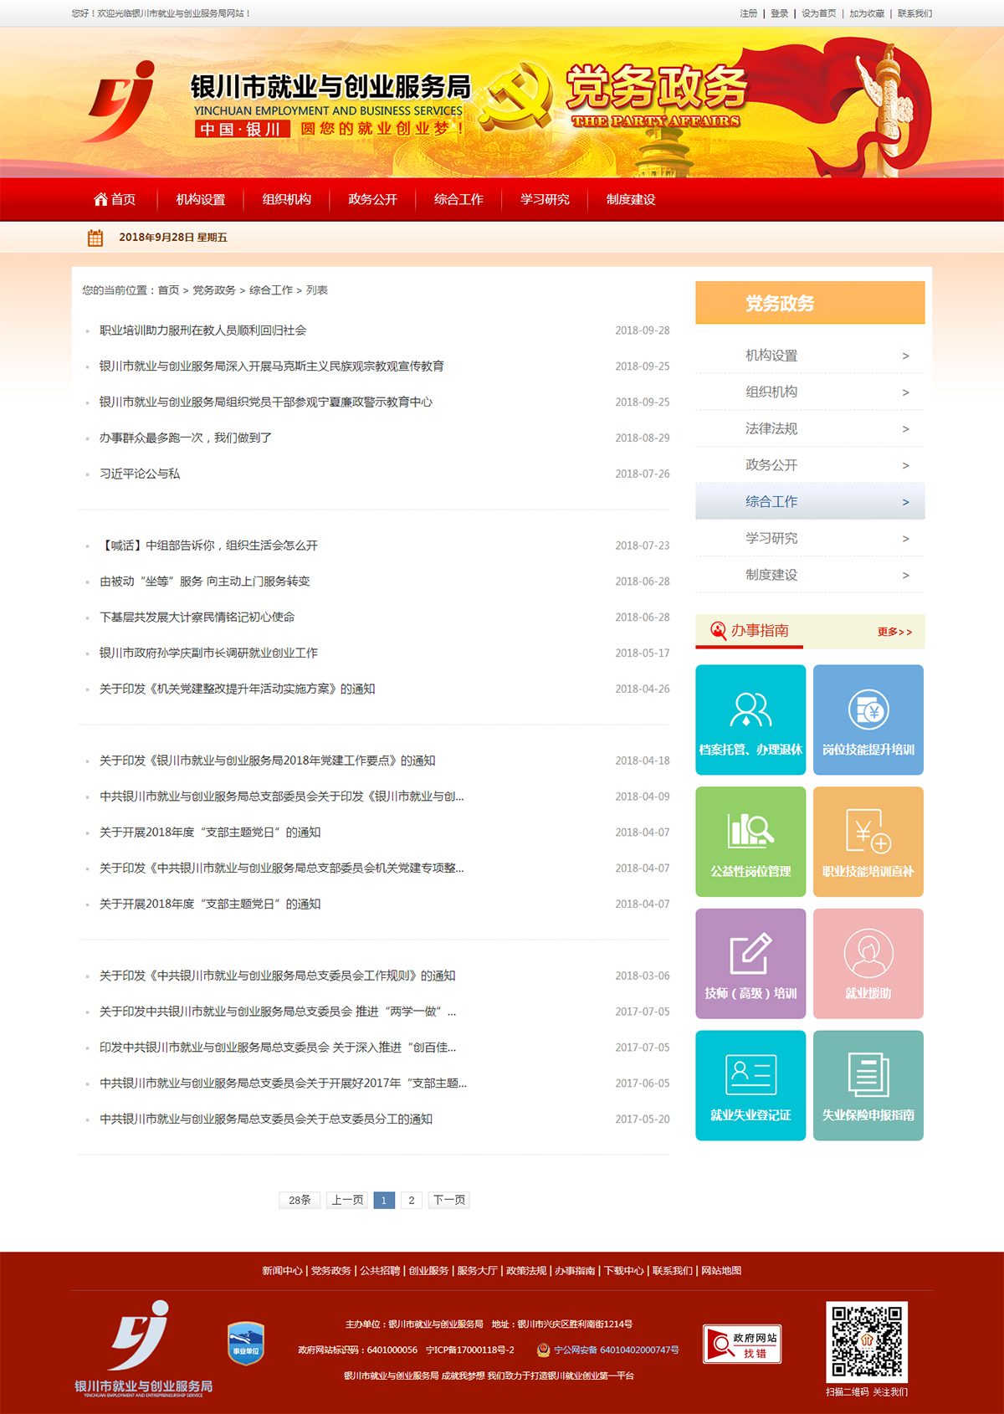
Task: Open the 岗位技能提升培训 tile icon
Action: click(x=868, y=710)
